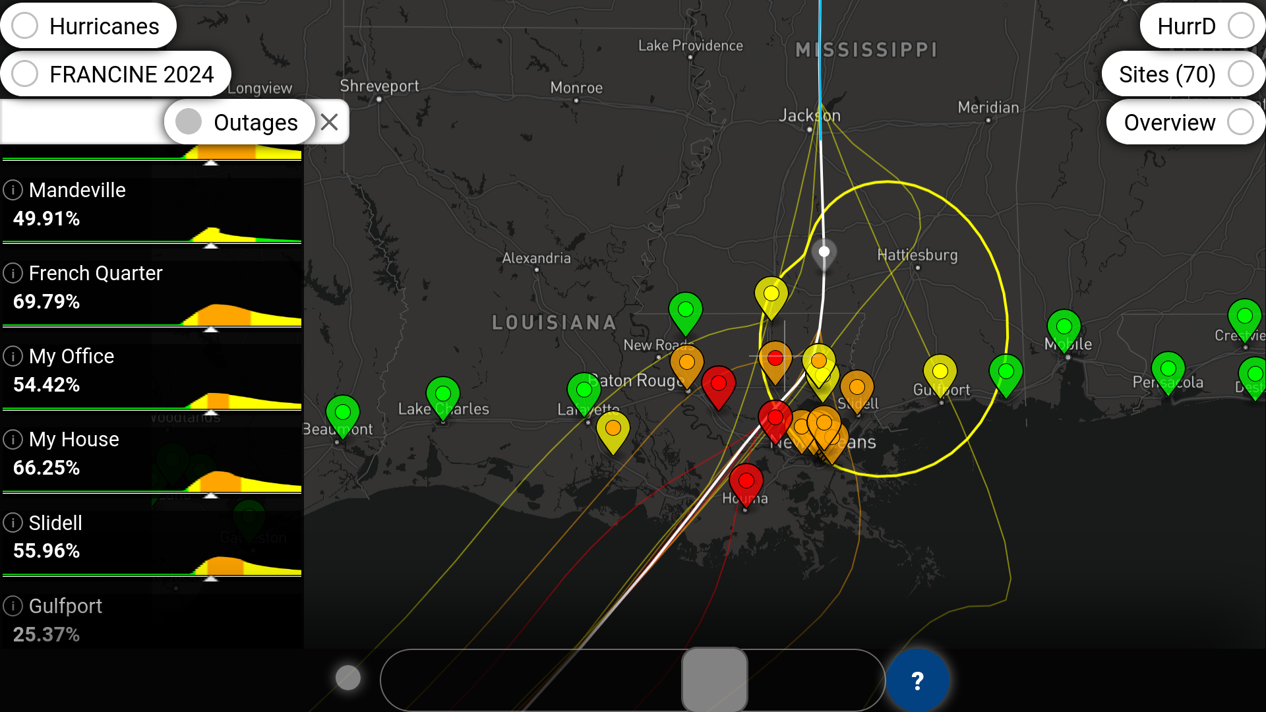Select the Gulfport 25.37% entry
Screen dimensions: 1266x712
click(152, 620)
